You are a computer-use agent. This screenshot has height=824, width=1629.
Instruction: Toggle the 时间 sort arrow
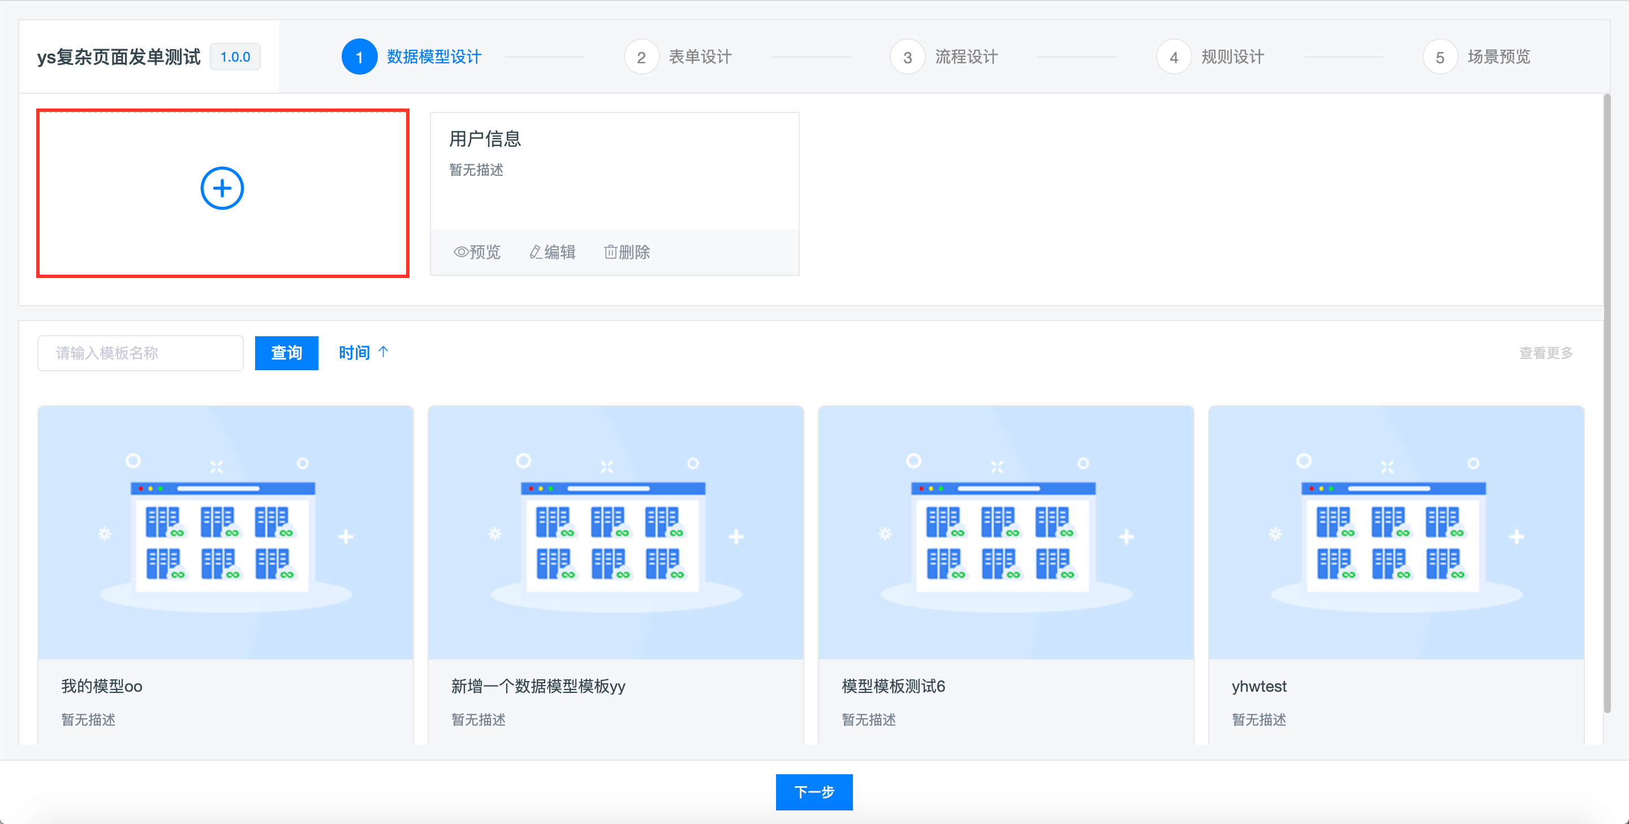click(383, 352)
